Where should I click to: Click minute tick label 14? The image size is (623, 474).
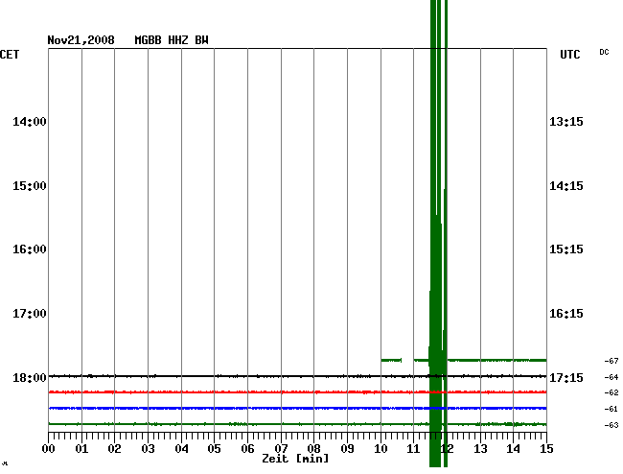[513, 449]
